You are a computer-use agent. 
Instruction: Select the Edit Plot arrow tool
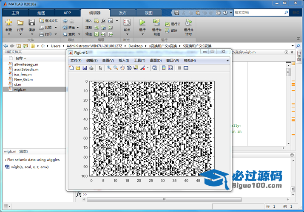[x=100, y=68]
